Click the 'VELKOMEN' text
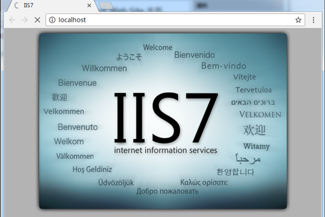325x217 pixels. click(260, 114)
